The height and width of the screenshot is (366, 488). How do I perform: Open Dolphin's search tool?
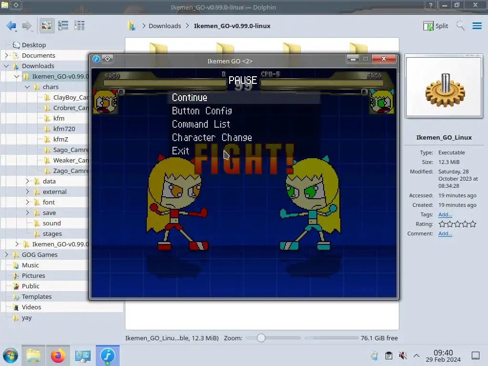pos(460,26)
